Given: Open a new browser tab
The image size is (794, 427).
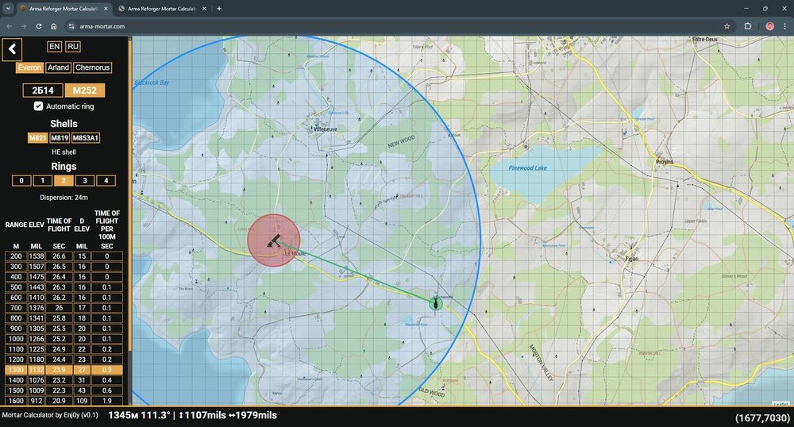Looking at the screenshot, I should click(219, 9).
